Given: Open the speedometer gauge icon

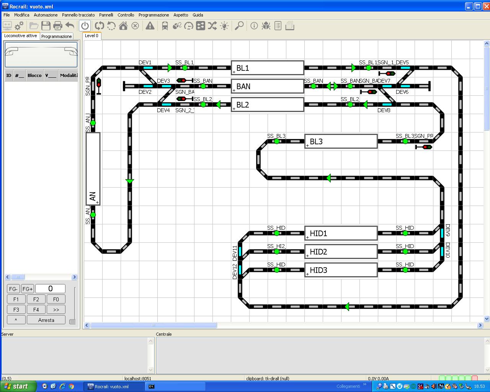Looking at the screenshot, I should pyautogui.click(x=189, y=26).
